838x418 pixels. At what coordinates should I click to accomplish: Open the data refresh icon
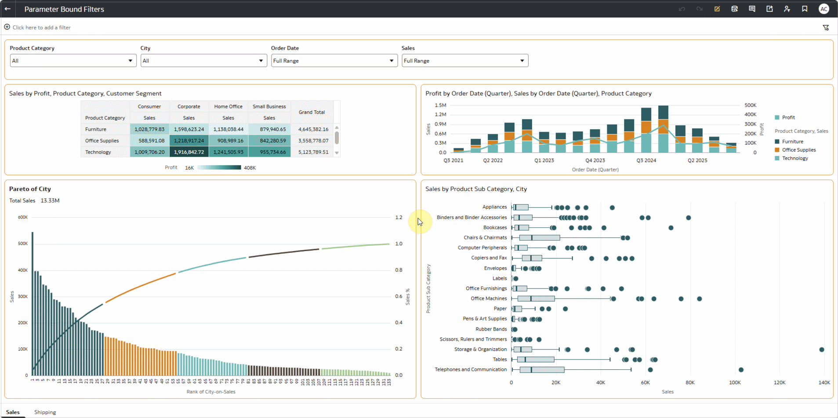pyautogui.click(x=734, y=9)
